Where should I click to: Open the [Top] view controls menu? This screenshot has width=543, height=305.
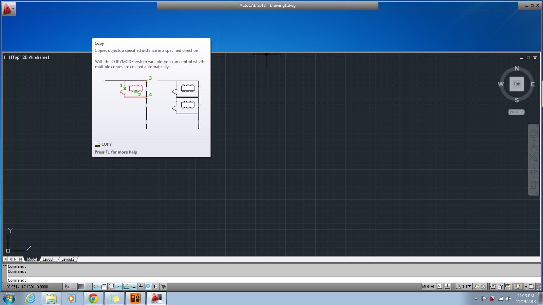(x=16, y=57)
